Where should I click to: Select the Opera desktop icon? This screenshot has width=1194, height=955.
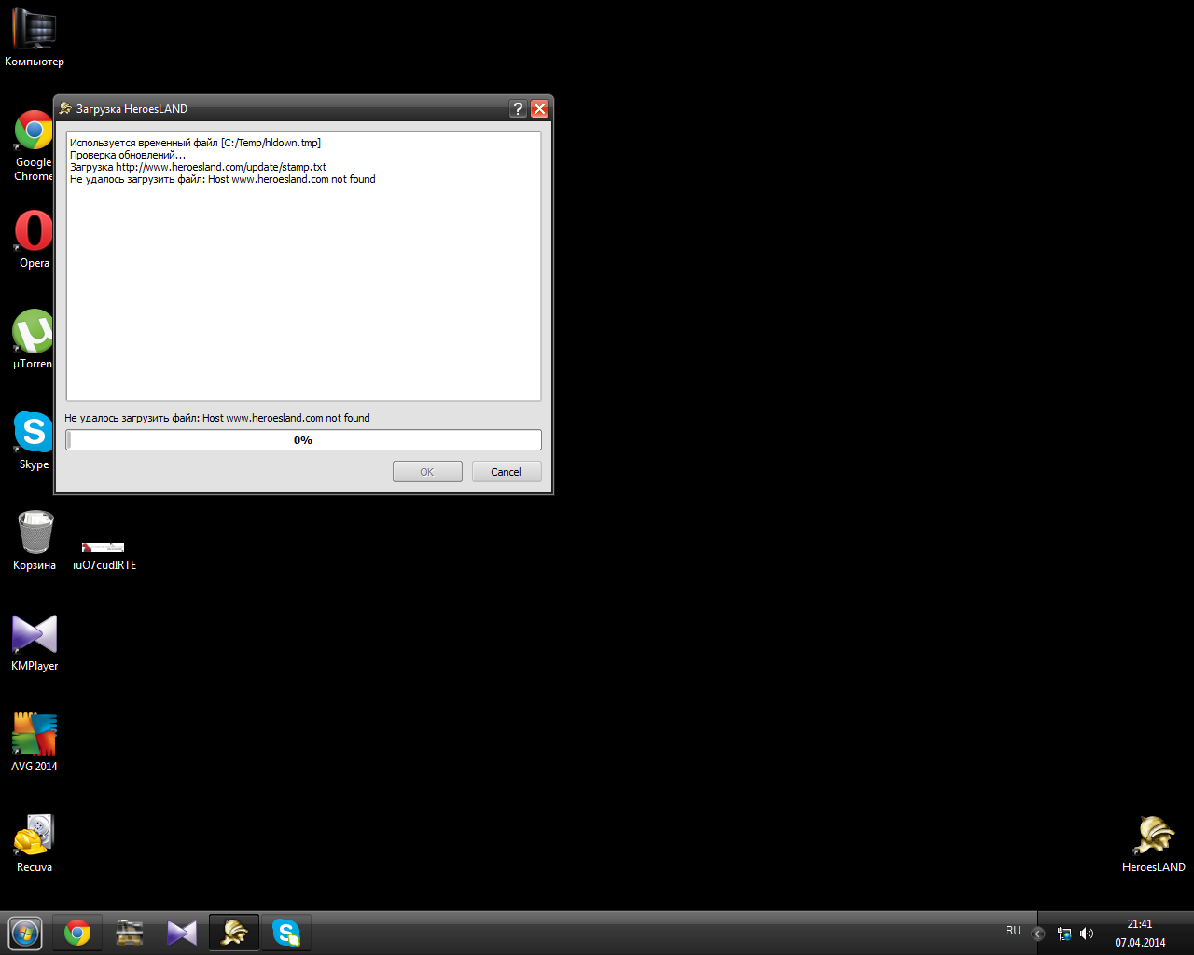(x=35, y=232)
